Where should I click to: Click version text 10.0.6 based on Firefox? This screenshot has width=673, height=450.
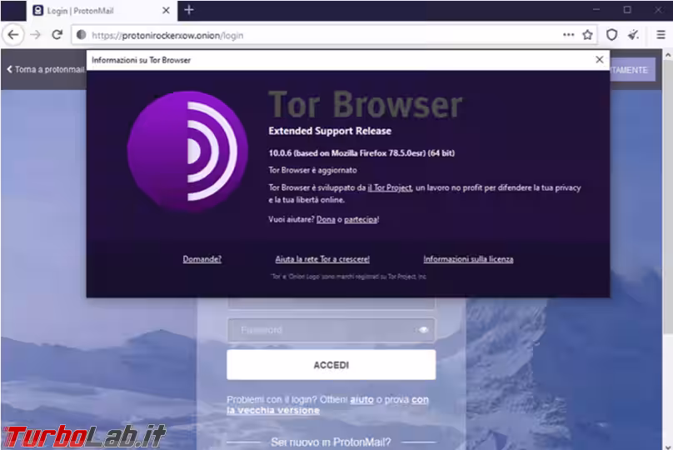(x=361, y=152)
